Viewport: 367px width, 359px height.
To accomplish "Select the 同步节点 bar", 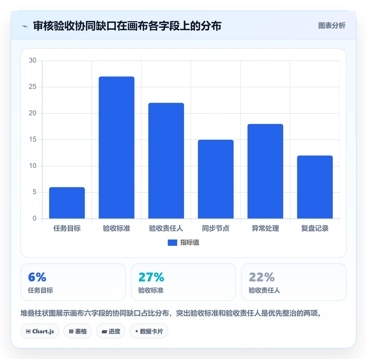I will pyautogui.click(x=216, y=179).
